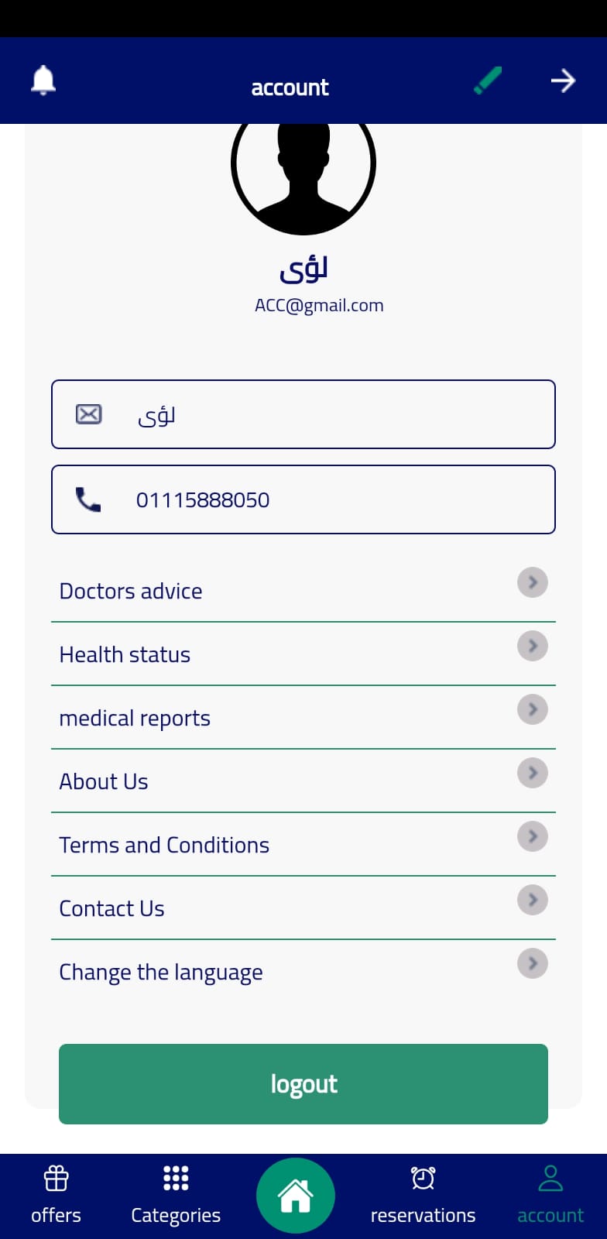Open the Categories grid icon tab
Screen dimensions: 607x1239
[176, 1194]
